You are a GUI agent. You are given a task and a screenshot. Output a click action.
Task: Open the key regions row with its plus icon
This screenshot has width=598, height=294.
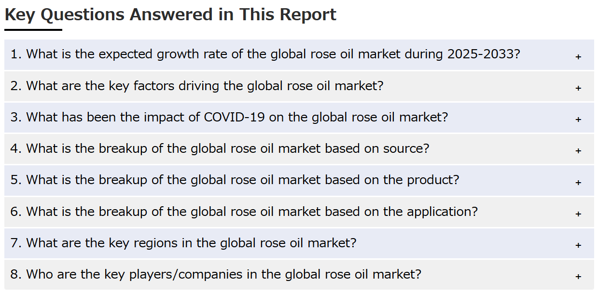click(578, 245)
